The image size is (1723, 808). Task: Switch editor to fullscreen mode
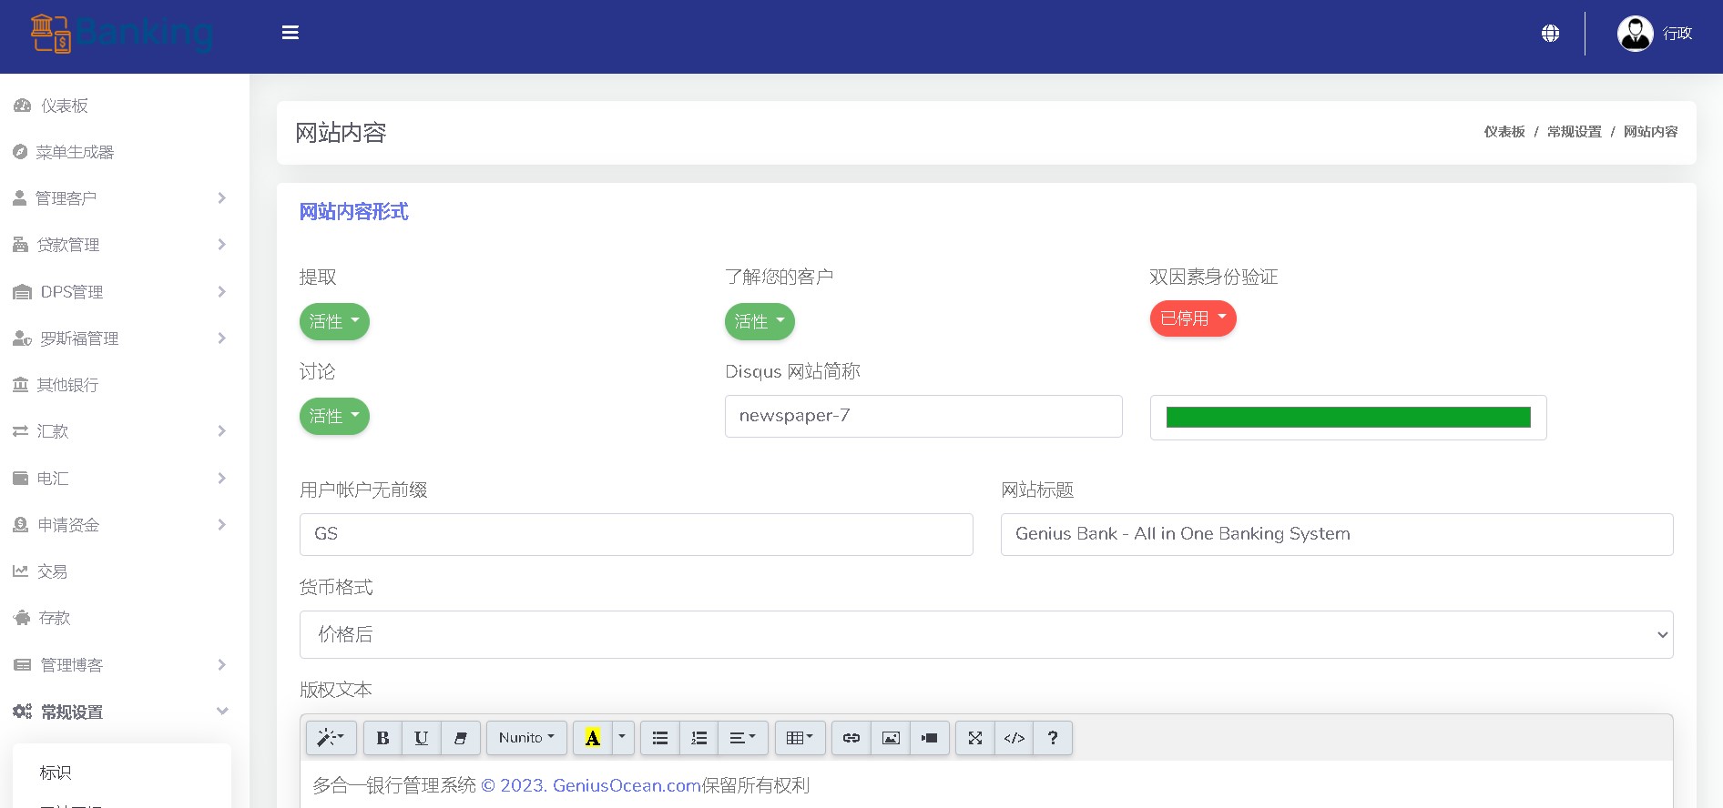click(975, 738)
